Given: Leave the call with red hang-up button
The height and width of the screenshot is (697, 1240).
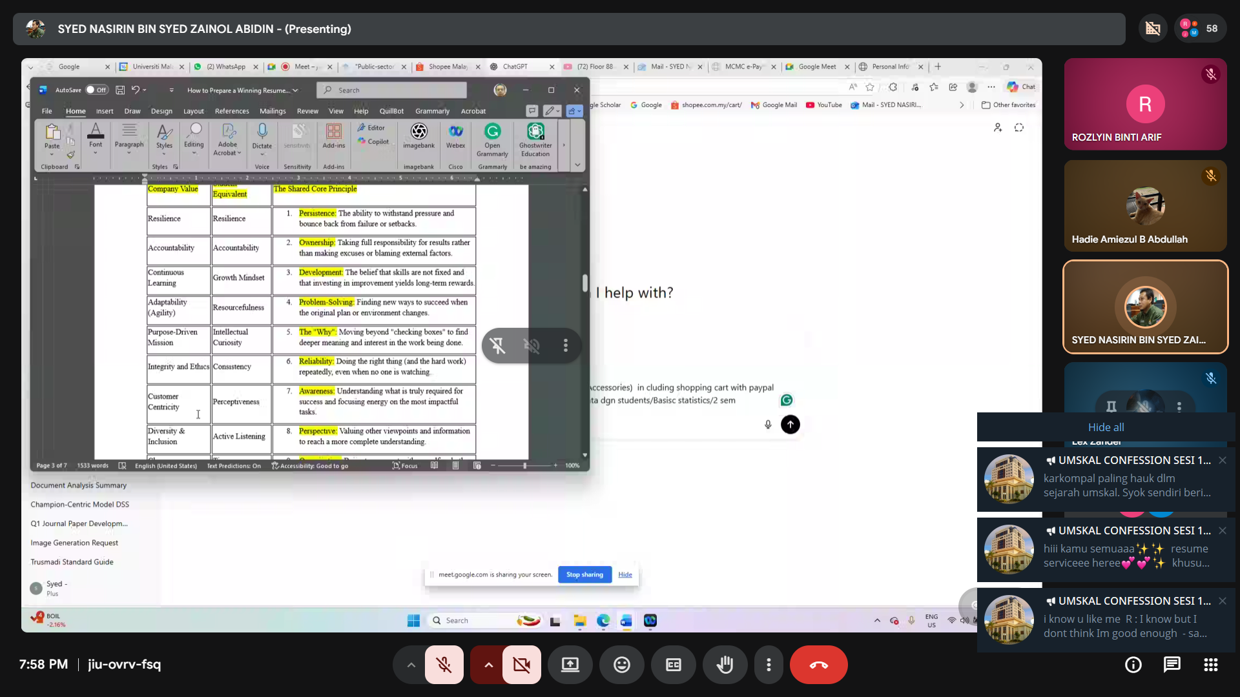Looking at the screenshot, I should click(819, 665).
